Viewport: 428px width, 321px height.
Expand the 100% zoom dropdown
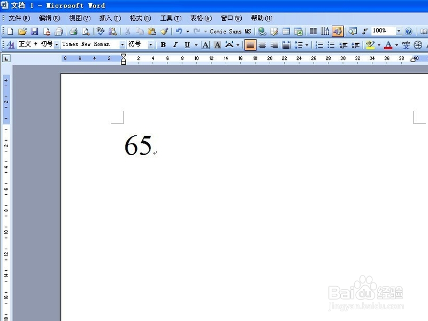399,31
